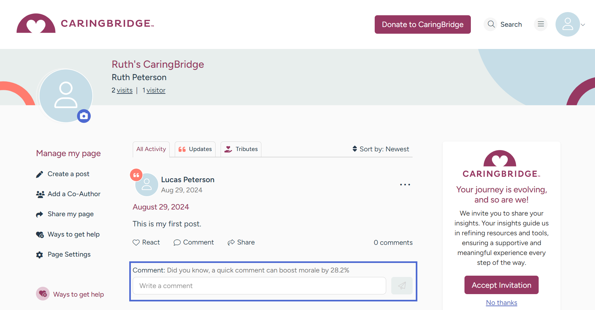Click the hamburger menu icon

(x=541, y=24)
